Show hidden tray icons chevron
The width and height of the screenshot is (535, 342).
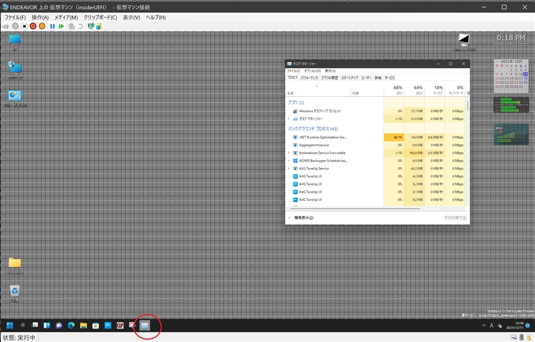(483, 326)
